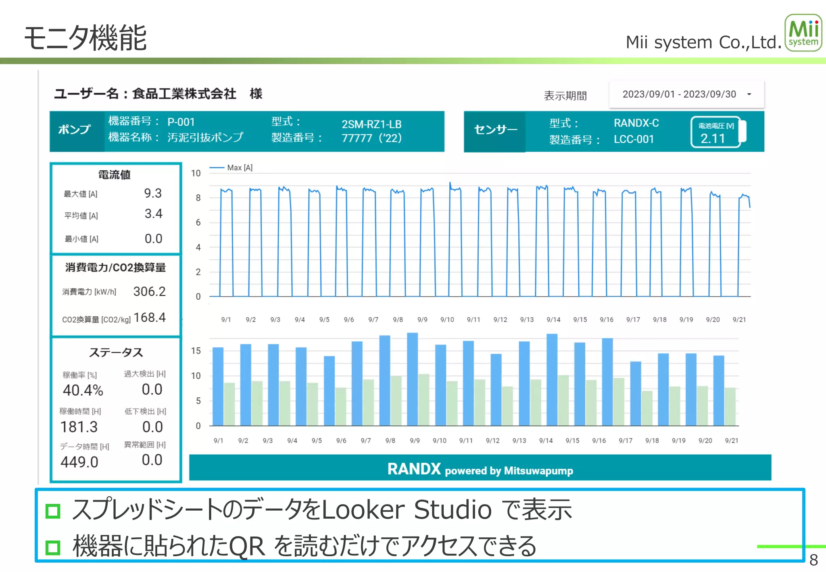Click the Mii system logo icon
826x572 pixels.
pyautogui.click(x=803, y=33)
